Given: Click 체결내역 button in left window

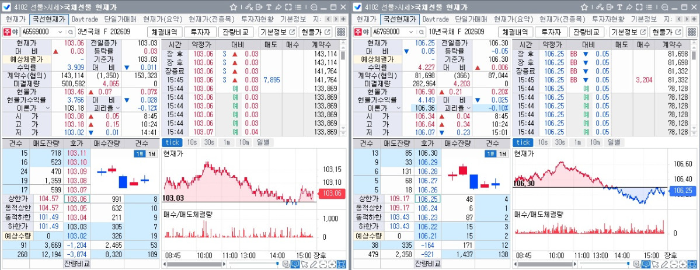Looking at the screenshot, I should coord(165,32).
